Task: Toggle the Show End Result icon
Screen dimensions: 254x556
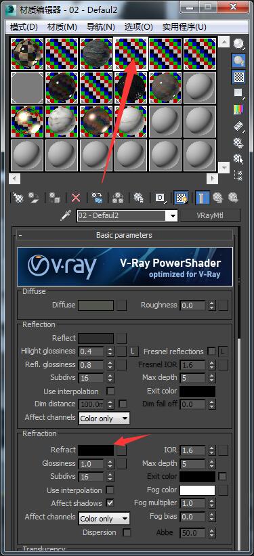Action: click(203, 198)
